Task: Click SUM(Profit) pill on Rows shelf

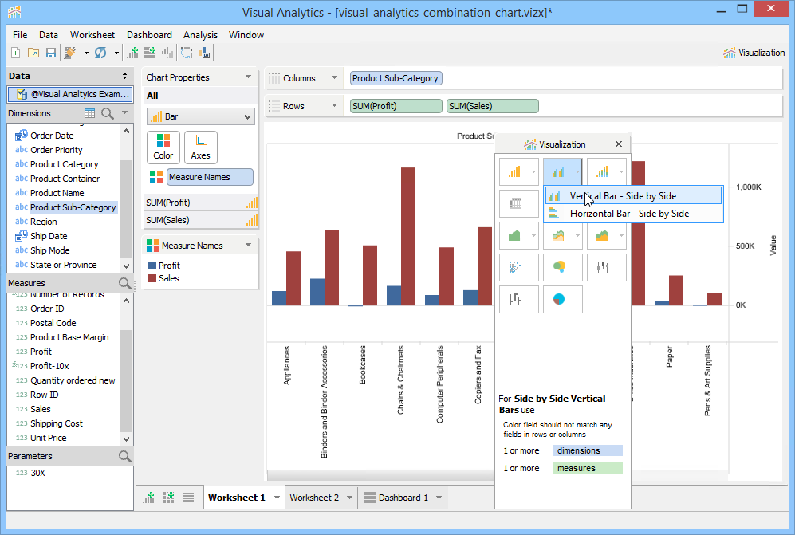Action: 396,106
